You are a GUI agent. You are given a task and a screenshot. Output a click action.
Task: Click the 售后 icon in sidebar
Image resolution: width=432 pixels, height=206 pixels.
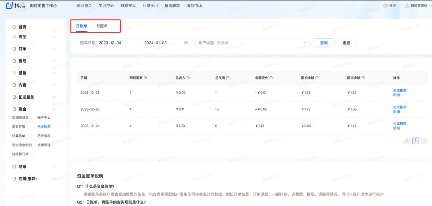[x=14, y=61]
